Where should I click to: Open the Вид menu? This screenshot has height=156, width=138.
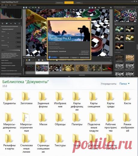tap(10, 5)
